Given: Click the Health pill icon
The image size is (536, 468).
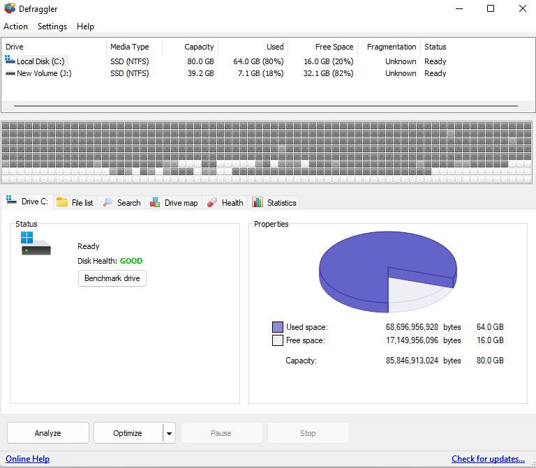Looking at the screenshot, I should coord(212,202).
